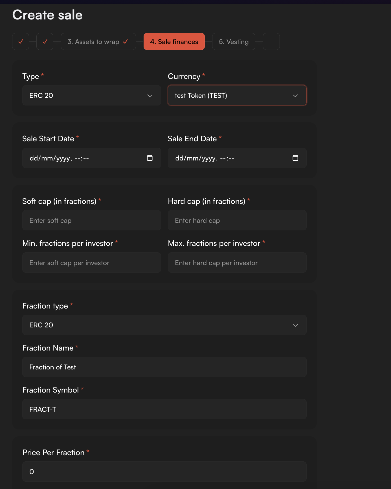Viewport: 391px width, 489px height.
Task: Open the empty last step box
Action: tap(271, 41)
